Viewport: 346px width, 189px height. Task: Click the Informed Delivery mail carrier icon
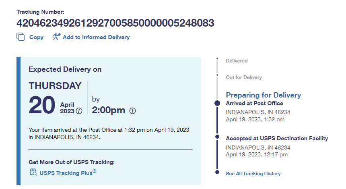[56, 37]
